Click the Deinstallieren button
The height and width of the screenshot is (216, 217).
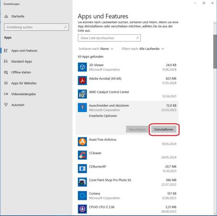click(163, 129)
